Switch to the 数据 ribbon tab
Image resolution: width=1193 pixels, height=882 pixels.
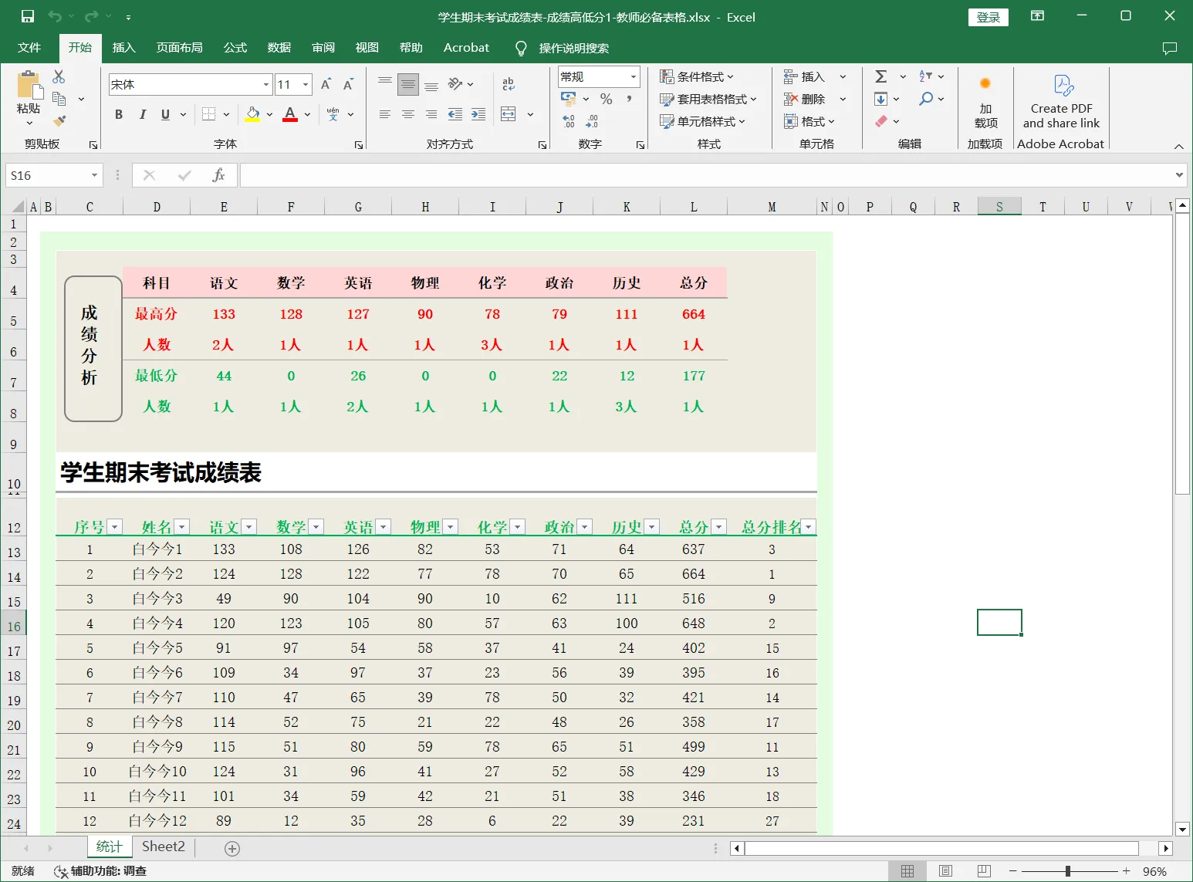coord(279,48)
